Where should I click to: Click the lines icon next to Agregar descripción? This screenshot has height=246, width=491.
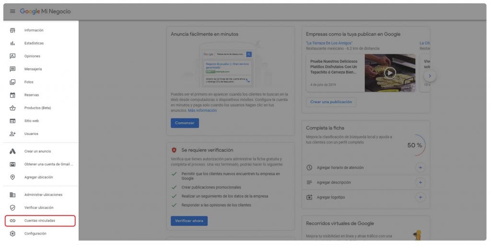pos(309,182)
